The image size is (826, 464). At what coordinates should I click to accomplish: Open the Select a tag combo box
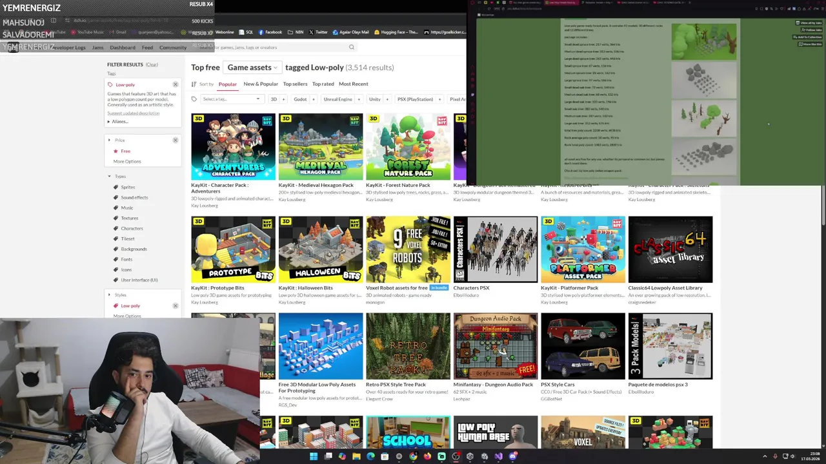(x=231, y=99)
